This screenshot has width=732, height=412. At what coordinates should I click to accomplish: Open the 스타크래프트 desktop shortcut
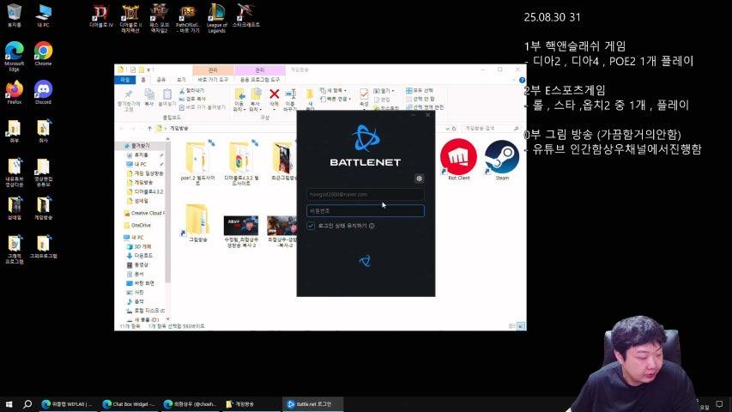[246, 16]
